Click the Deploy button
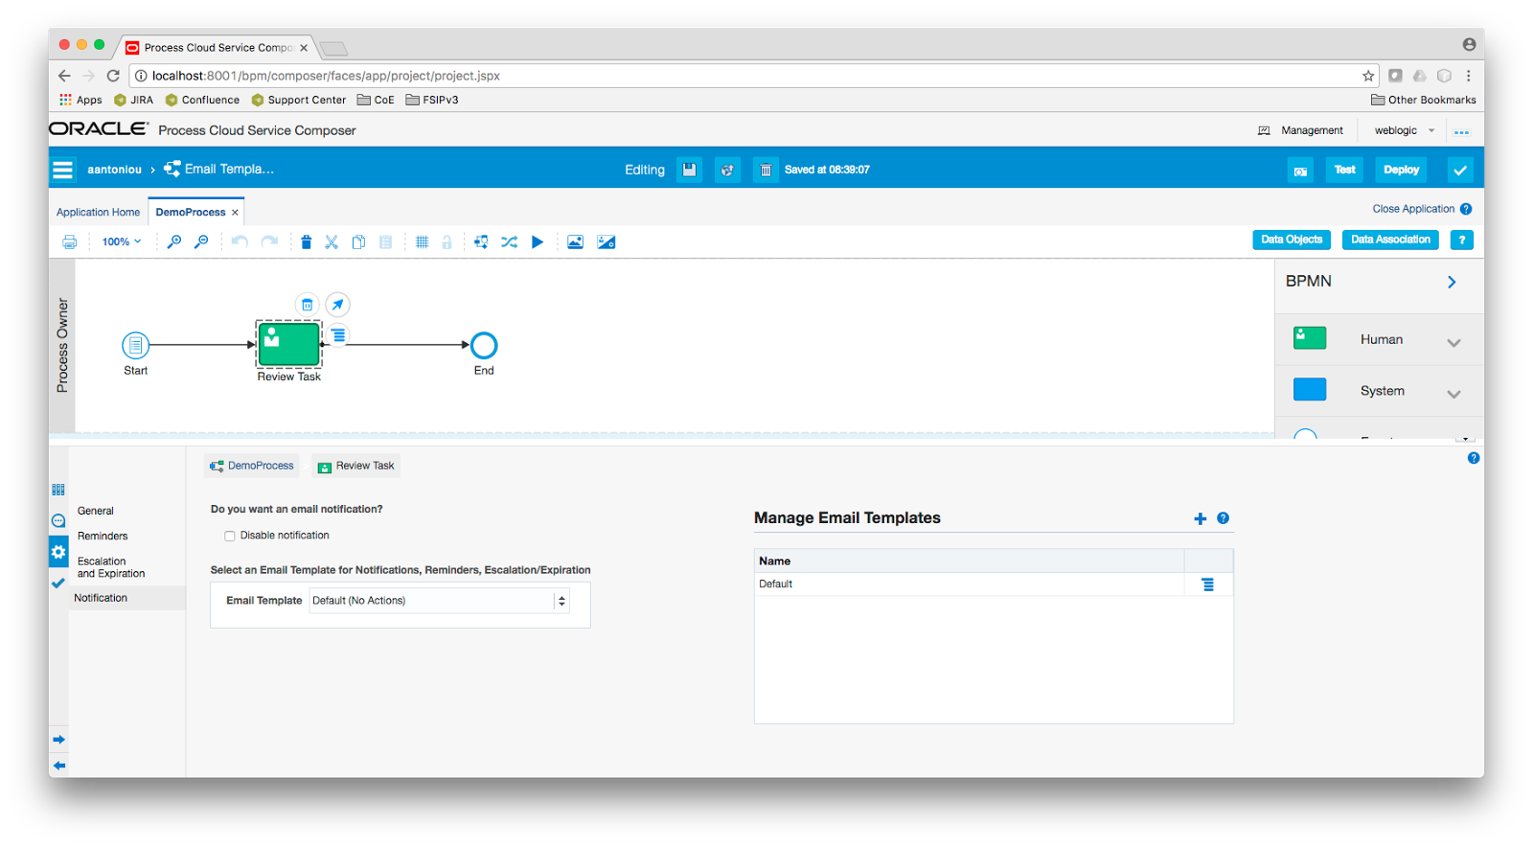The width and height of the screenshot is (1533, 847). pos(1401,171)
